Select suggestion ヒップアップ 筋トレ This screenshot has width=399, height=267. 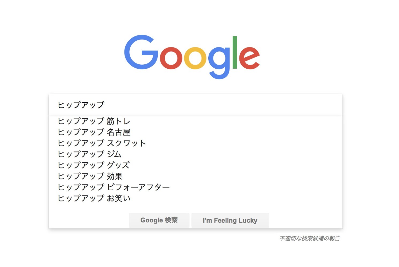(195, 121)
